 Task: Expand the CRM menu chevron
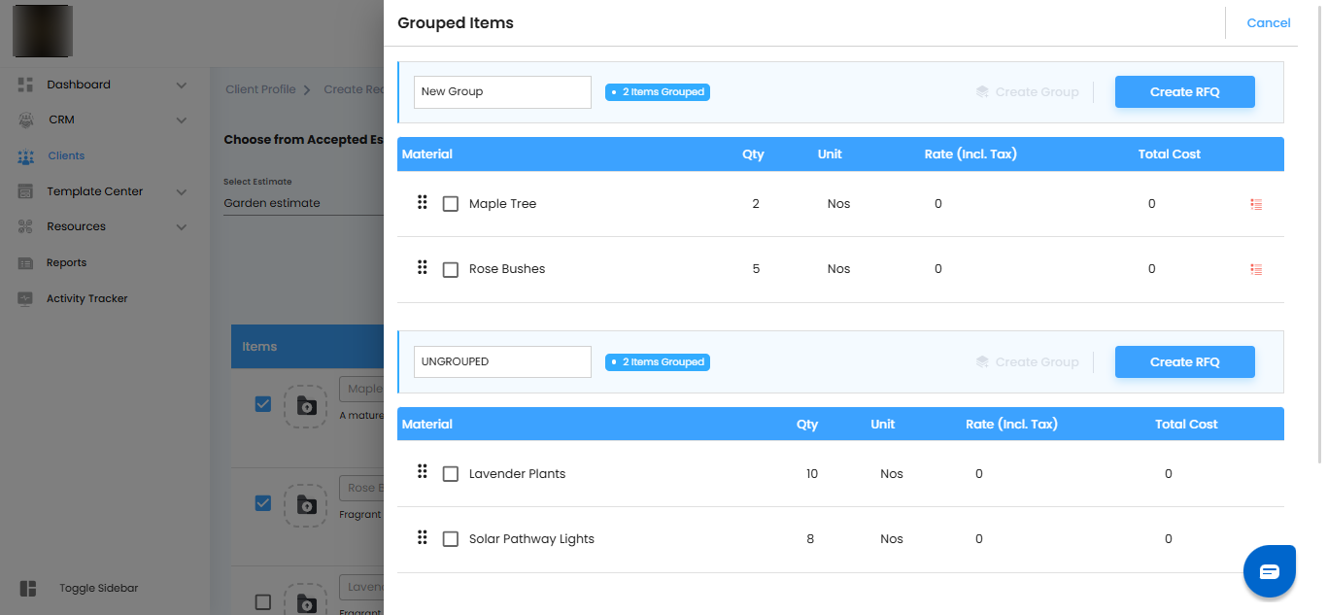pyautogui.click(x=181, y=120)
